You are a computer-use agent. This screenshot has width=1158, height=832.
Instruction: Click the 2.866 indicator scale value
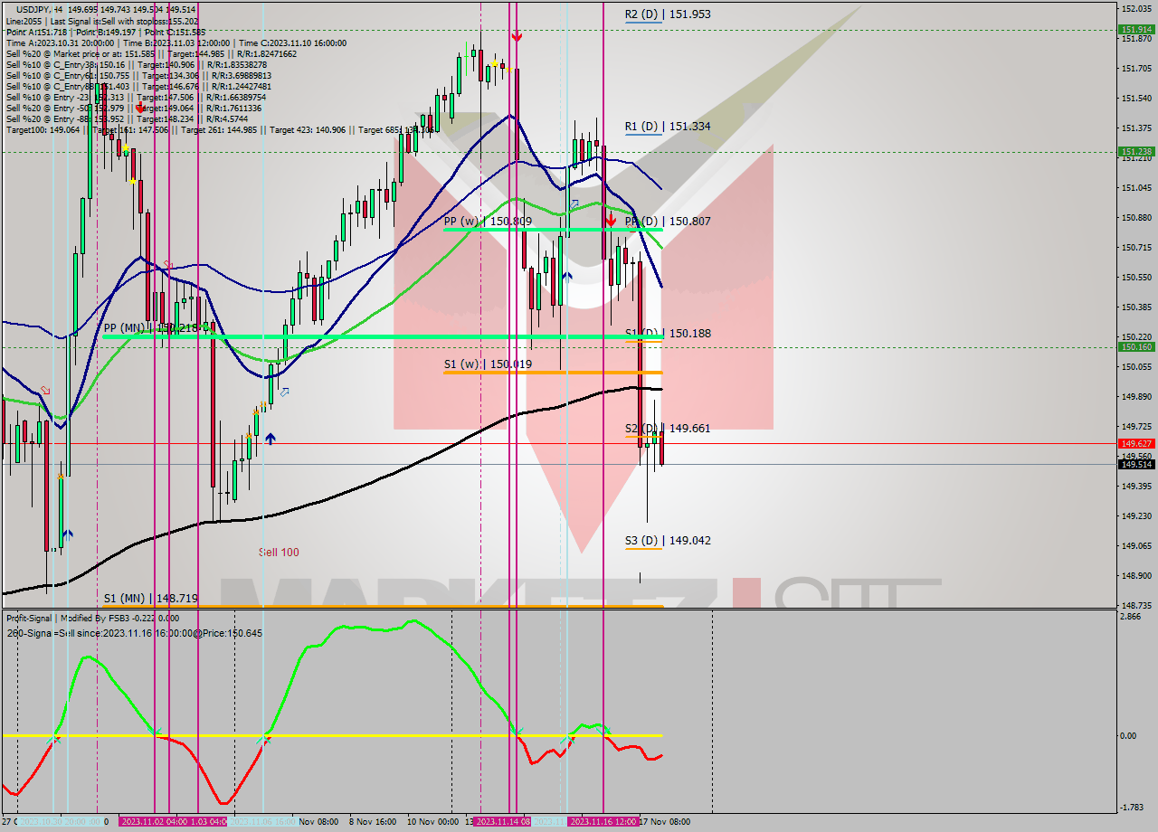tap(1131, 617)
